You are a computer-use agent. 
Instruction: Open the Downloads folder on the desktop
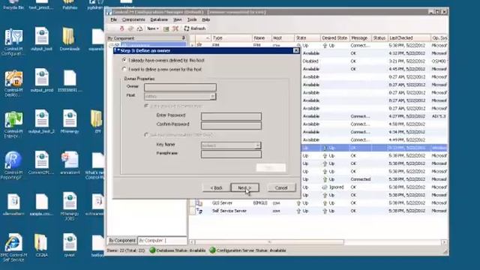pyautogui.click(x=70, y=39)
